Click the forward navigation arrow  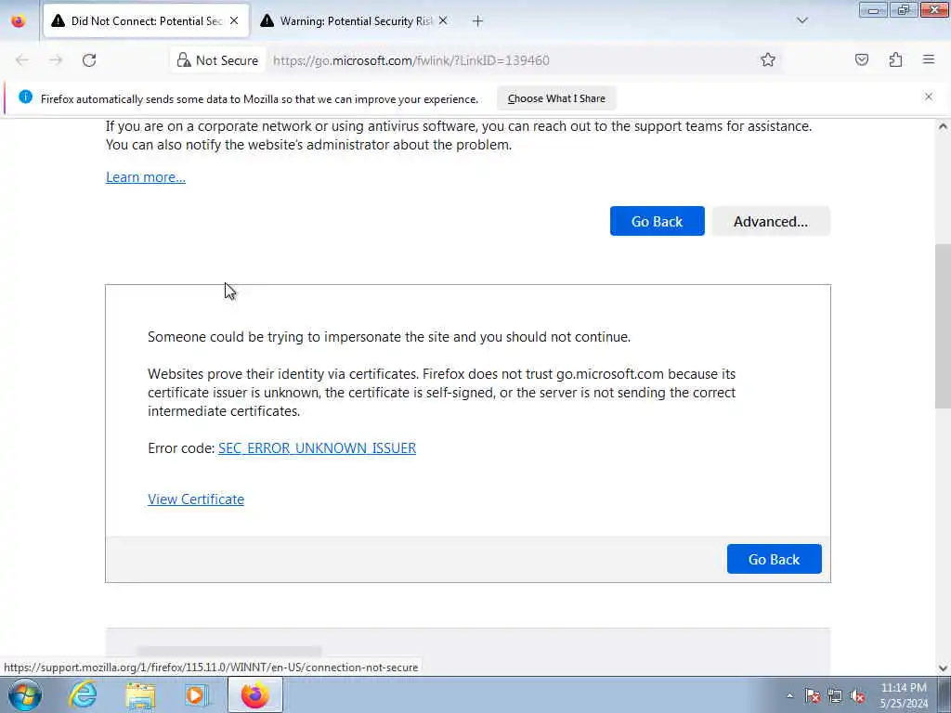(x=56, y=60)
